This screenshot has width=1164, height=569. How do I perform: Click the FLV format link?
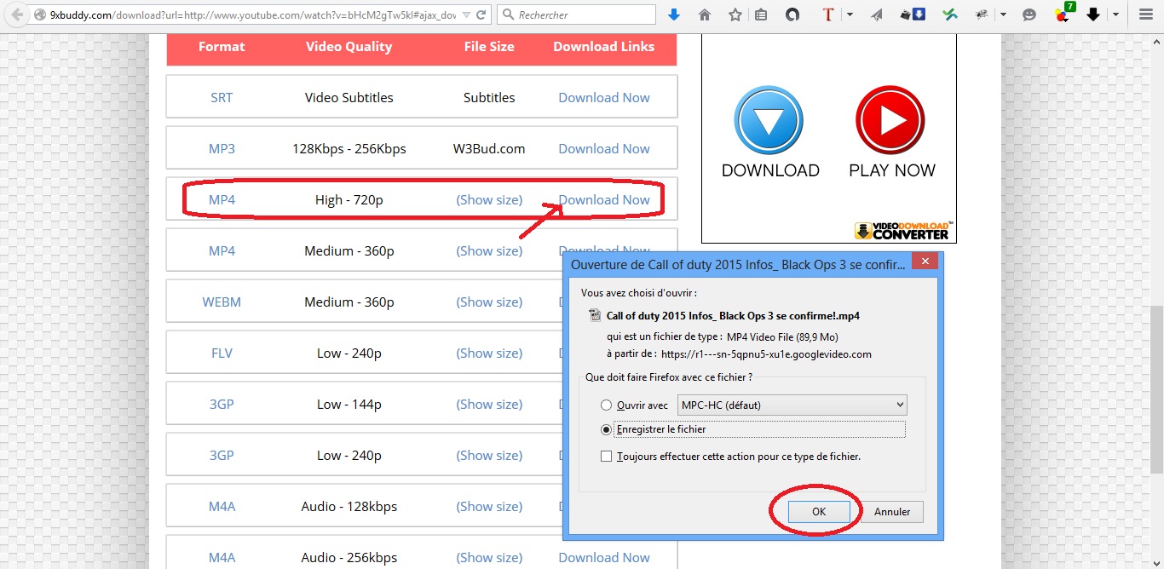point(222,353)
